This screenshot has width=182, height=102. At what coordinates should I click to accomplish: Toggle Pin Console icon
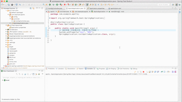pos(162,72)
